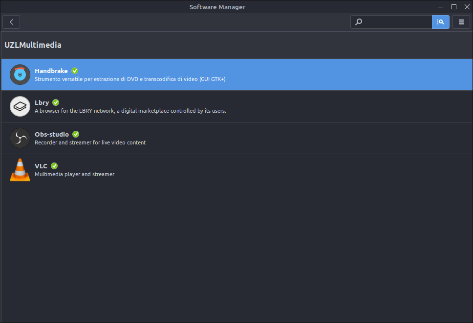Open the Lbry package title
This screenshot has width=473, height=323.
click(x=42, y=103)
